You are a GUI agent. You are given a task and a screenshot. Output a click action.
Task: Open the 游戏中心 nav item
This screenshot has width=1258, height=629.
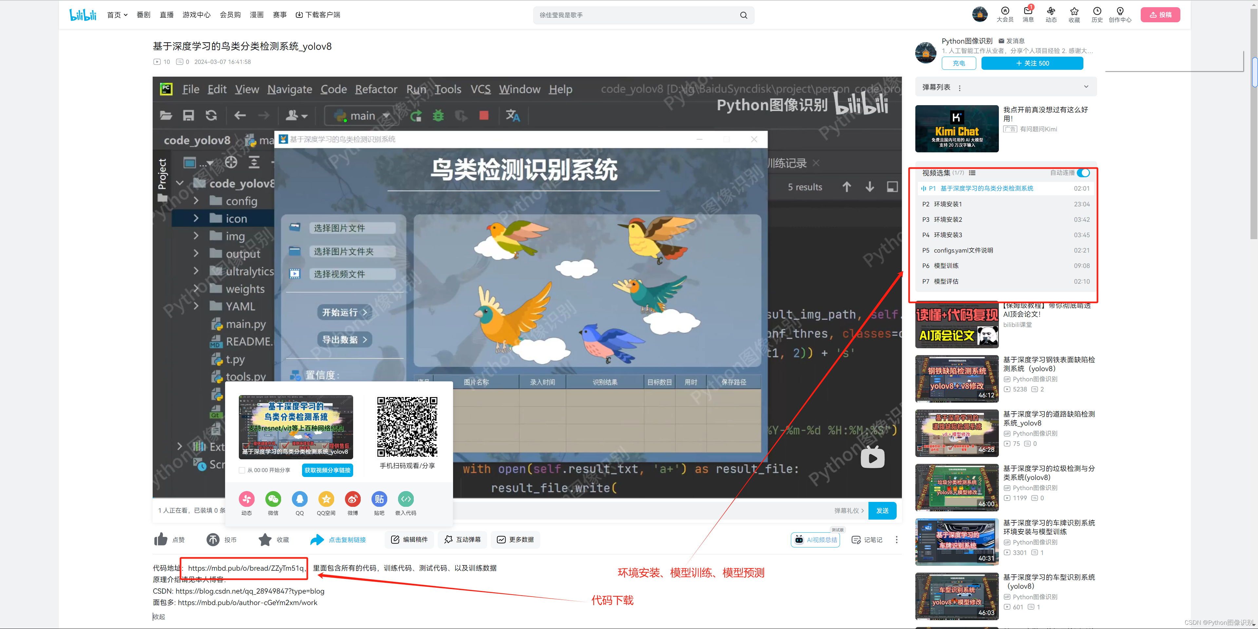196,15
